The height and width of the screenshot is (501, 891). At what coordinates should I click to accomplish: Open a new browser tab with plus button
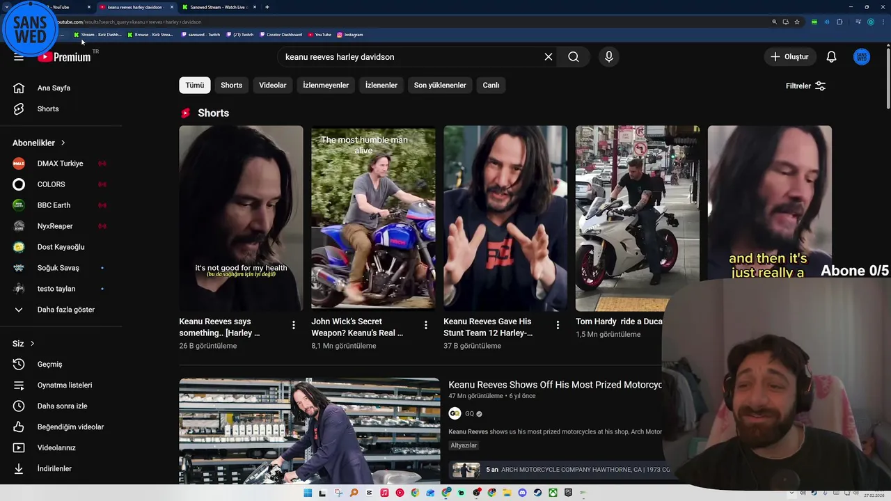[267, 7]
